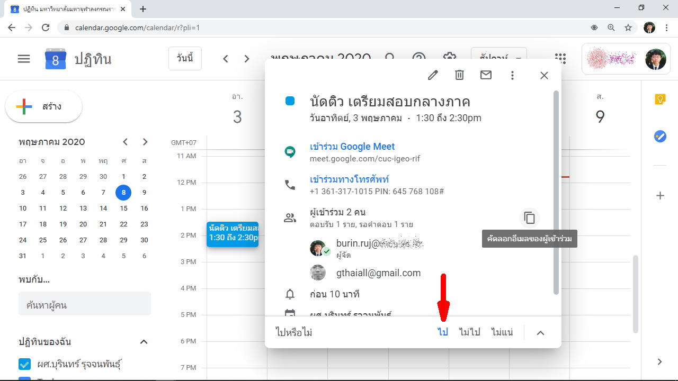Image resolution: width=678 pixels, height=381 pixels.
Task: Open main menu hamburger icon
Action: tap(24, 59)
